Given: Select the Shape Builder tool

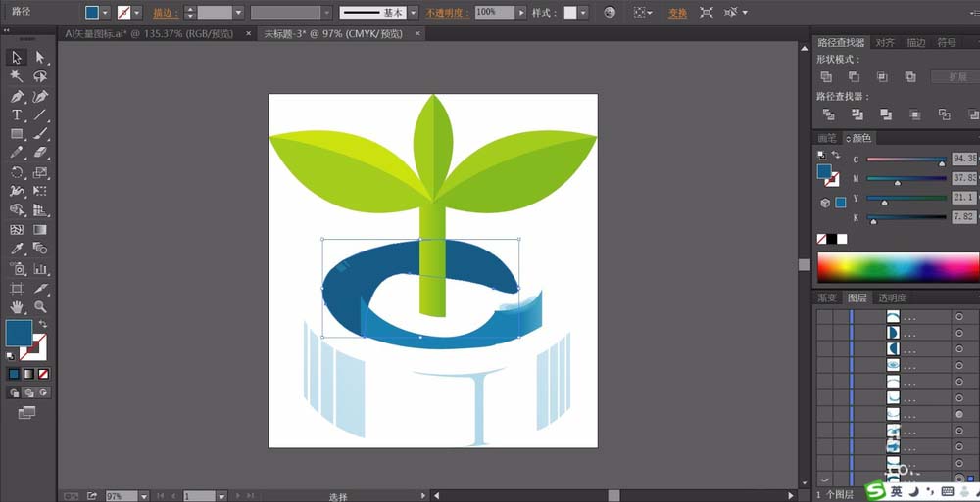Looking at the screenshot, I should (17, 210).
